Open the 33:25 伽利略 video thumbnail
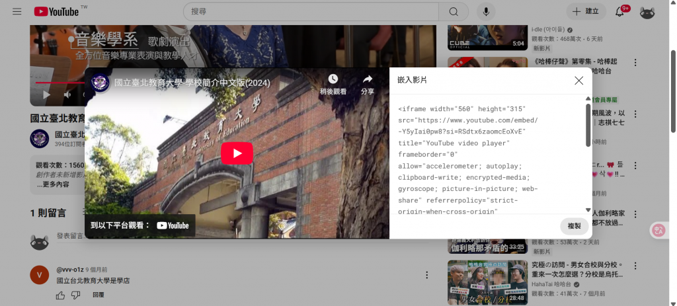 pos(487,246)
